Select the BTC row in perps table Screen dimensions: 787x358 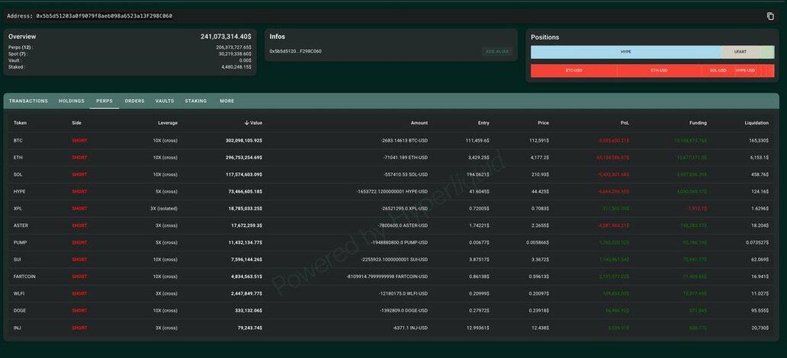pos(18,140)
